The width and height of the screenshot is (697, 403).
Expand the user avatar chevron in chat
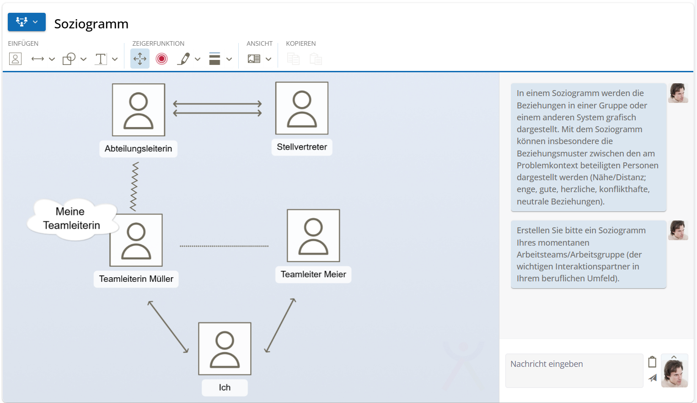(x=674, y=357)
